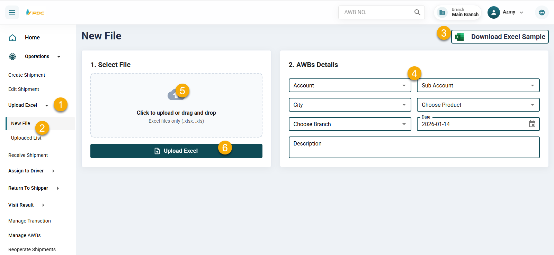Open the City dropdown
The image size is (554, 255).
tap(350, 105)
